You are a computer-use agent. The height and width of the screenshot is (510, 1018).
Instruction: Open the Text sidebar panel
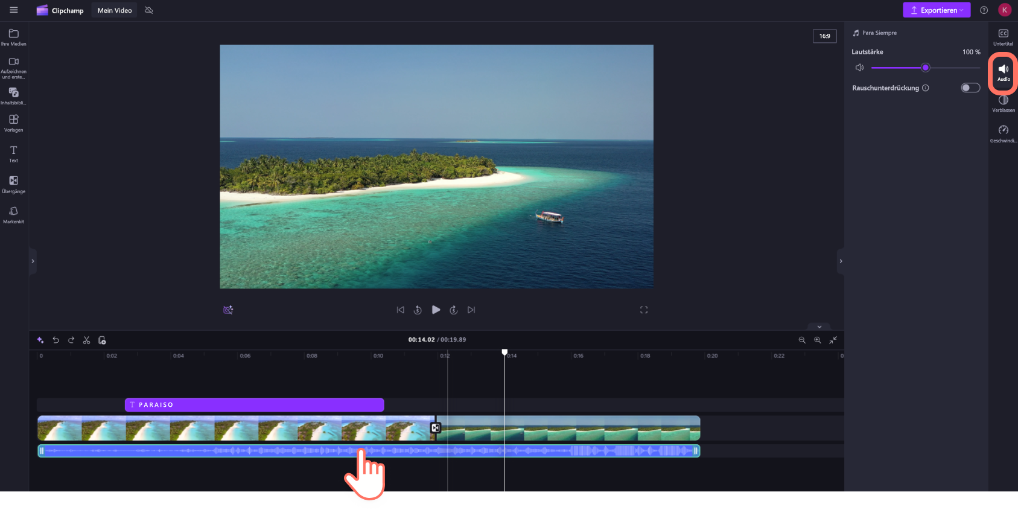click(x=14, y=154)
